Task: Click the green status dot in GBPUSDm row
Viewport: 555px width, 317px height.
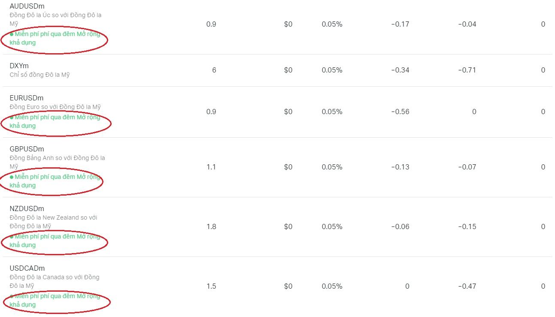Action: coord(12,177)
